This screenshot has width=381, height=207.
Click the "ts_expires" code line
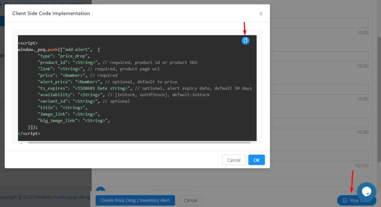click(x=145, y=88)
